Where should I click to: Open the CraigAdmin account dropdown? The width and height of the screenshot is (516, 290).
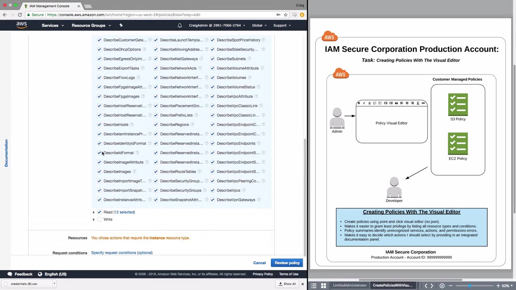(x=217, y=25)
